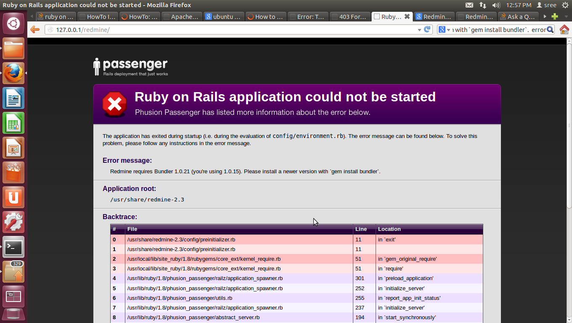
Task: Click the scrollbar up arrow
Action: pyautogui.click(x=569, y=41)
